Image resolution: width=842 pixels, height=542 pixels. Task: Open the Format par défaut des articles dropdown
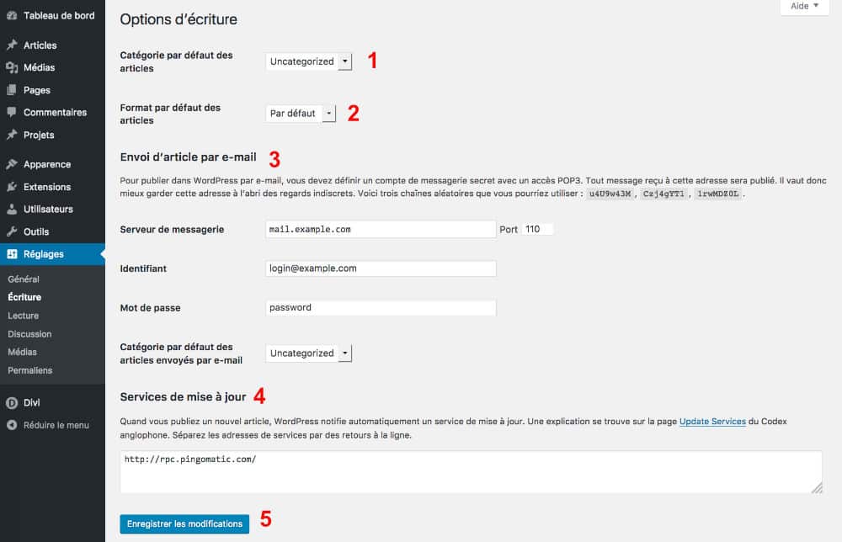pyautogui.click(x=300, y=113)
